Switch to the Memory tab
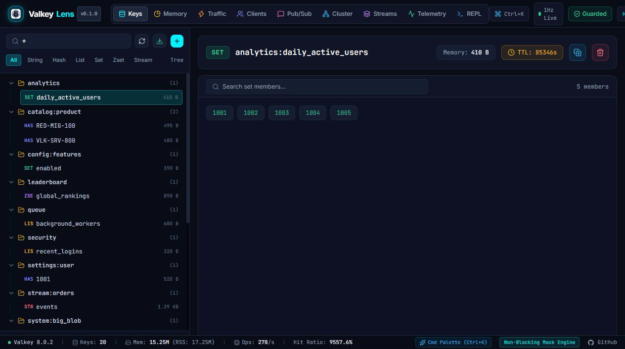This screenshot has width=625, height=349. (170, 14)
